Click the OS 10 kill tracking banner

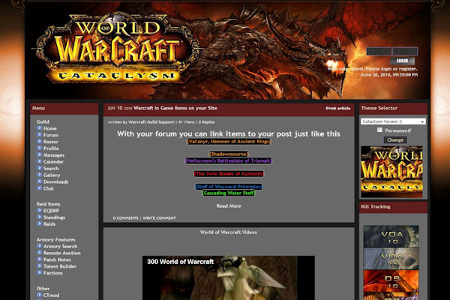pos(391,280)
